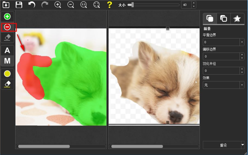Save the result with the floppy disk icon

[x=19, y=5]
